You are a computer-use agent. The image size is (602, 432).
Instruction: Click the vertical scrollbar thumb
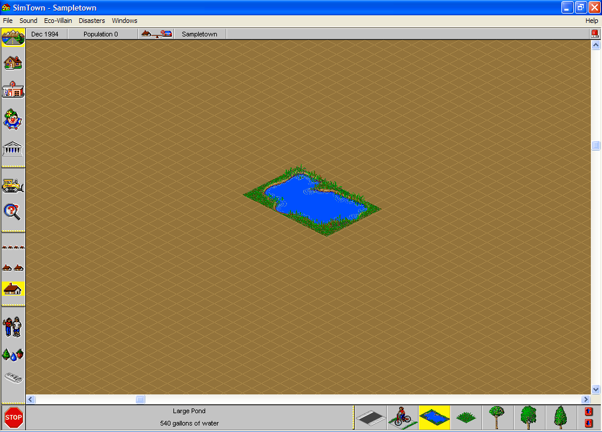coord(596,145)
